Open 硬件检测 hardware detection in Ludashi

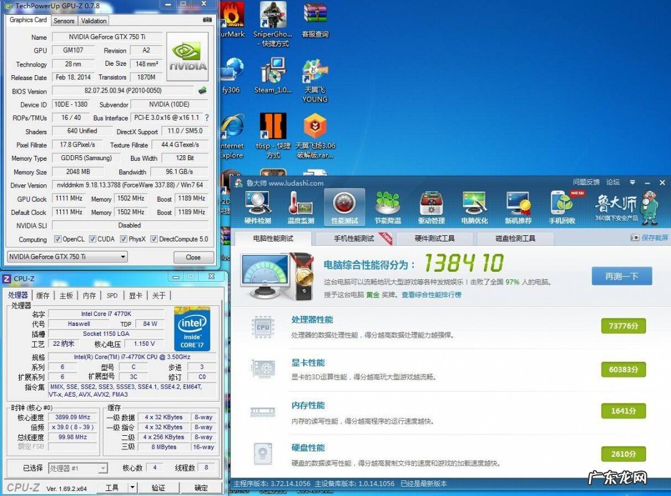tap(257, 207)
